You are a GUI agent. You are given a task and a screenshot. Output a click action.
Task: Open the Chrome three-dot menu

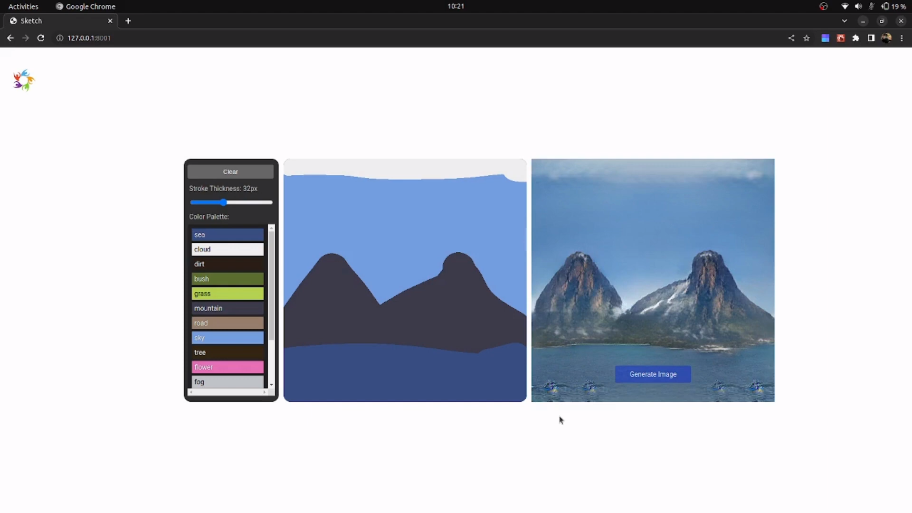902,38
